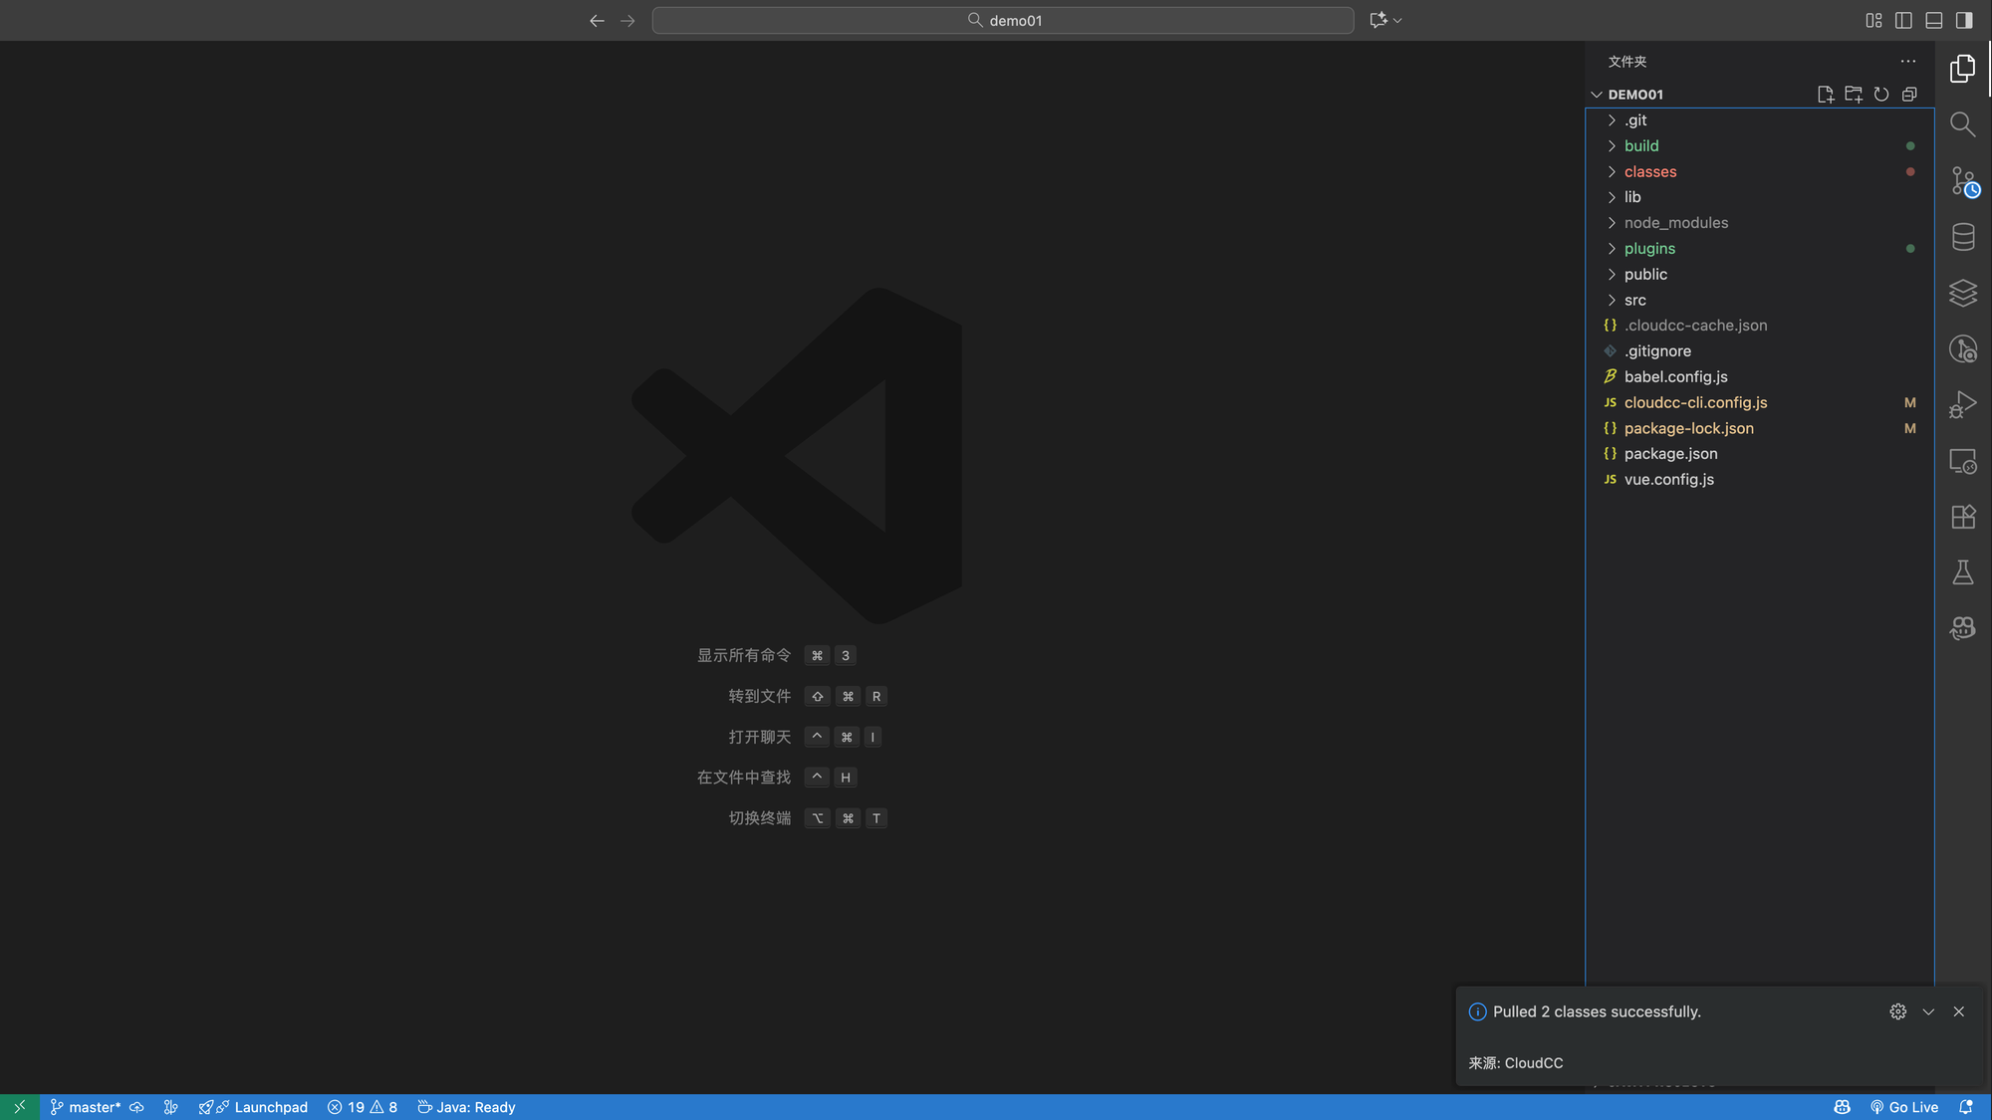Toggle the bottom panel layout button
This screenshot has width=1992, height=1120.
coord(1933,20)
